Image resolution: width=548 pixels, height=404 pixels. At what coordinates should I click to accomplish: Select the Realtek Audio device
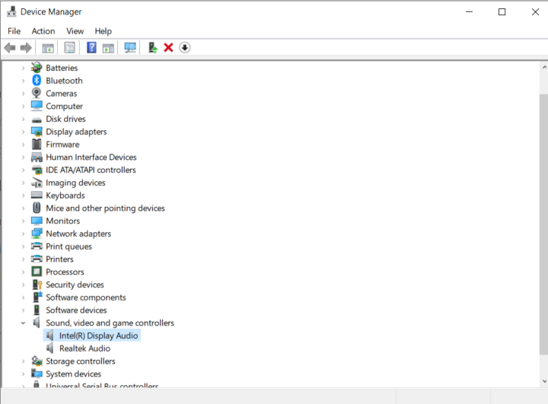click(x=85, y=348)
